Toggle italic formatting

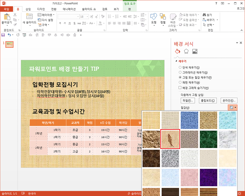coord(65,23)
